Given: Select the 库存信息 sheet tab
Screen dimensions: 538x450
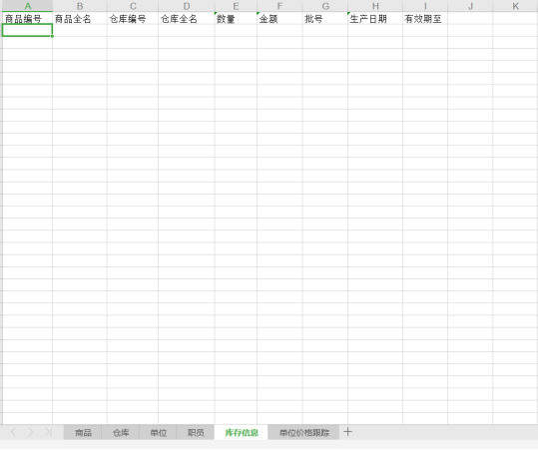Looking at the screenshot, I should tap(242, 432).
